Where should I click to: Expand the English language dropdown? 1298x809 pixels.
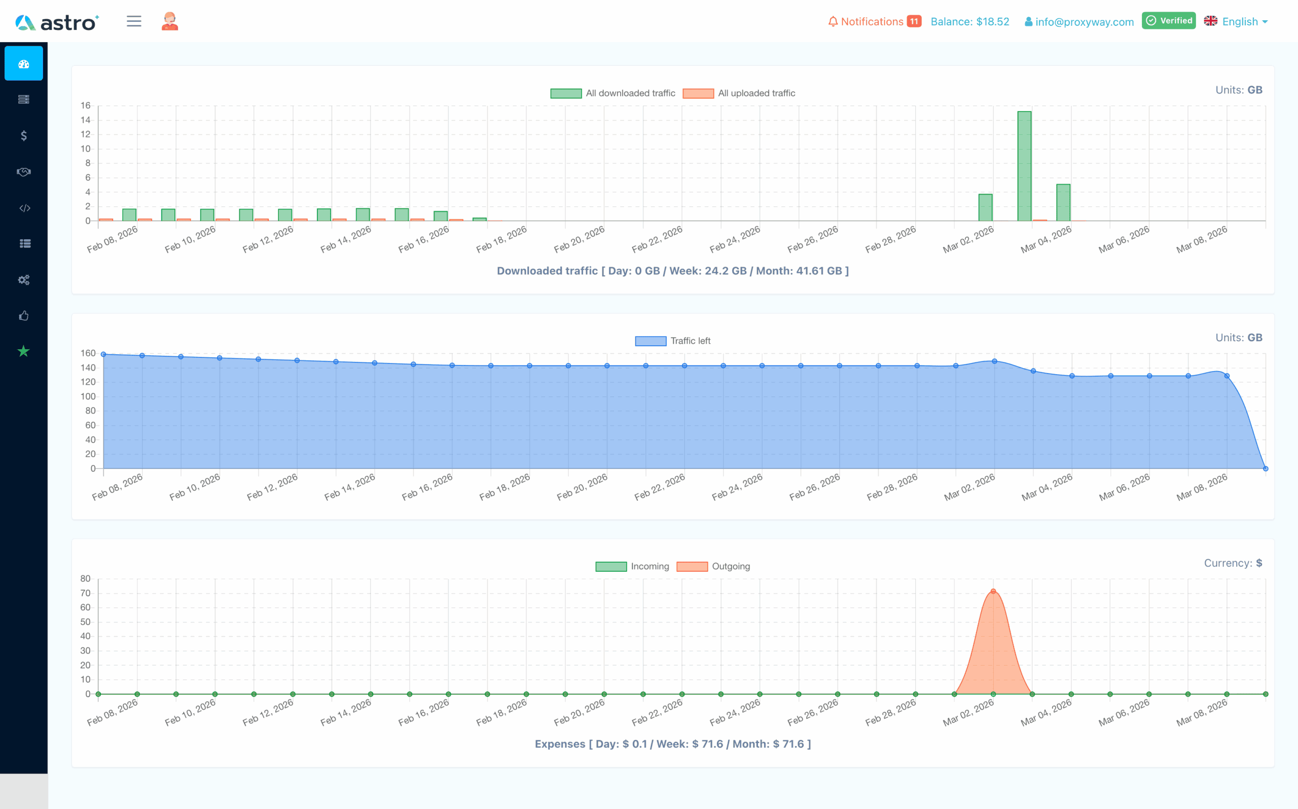tap(1236, 21)
